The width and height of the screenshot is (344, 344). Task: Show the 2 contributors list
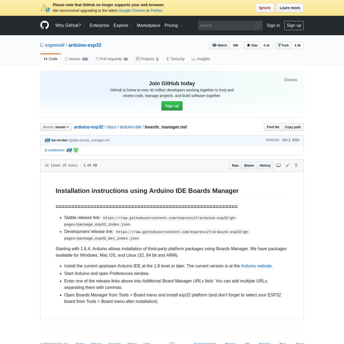55,150
